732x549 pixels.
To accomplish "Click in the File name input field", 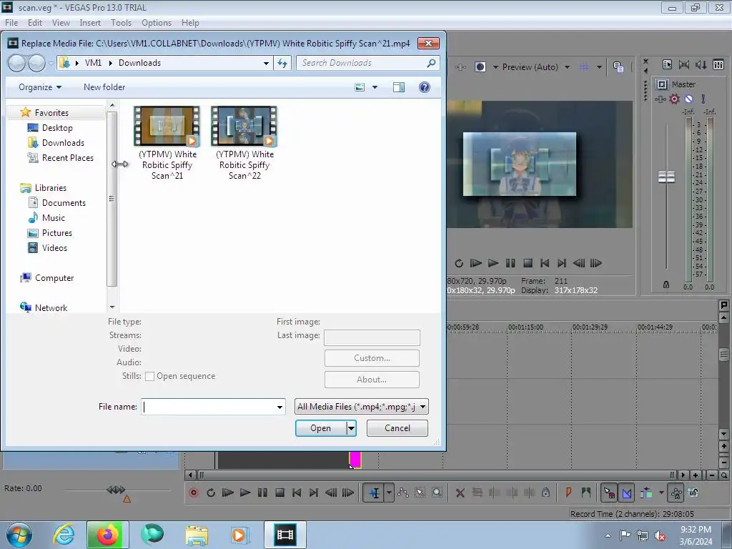I will pyautogui.click(x=209, y=407).
